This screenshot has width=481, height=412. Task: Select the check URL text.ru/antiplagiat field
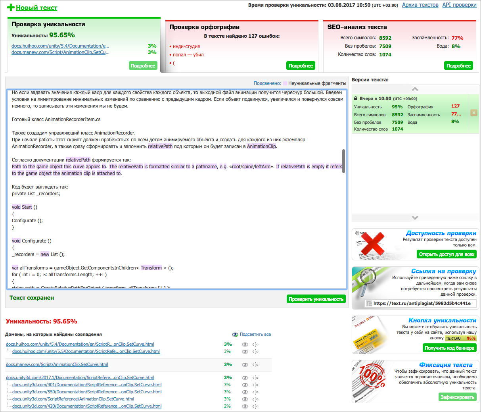tap(420, 303)
